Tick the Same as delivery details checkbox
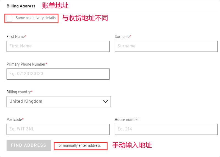 (x=10, y=18)
